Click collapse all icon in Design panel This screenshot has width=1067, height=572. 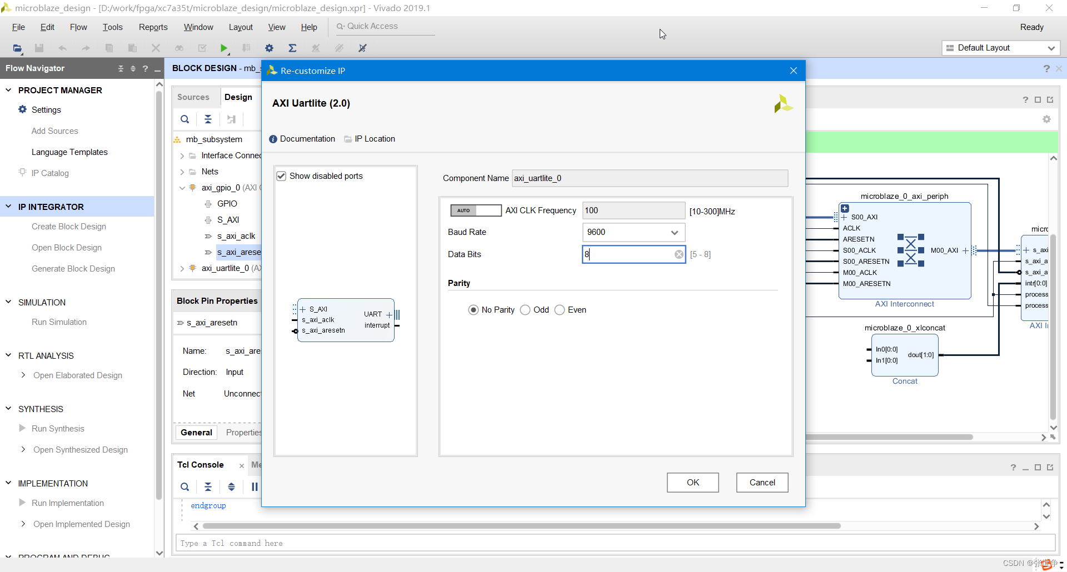208,119
